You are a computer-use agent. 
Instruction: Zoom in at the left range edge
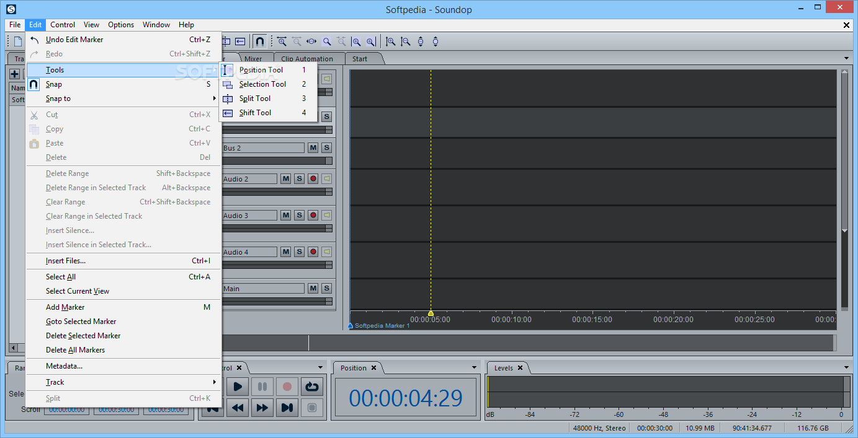(356, 42)
